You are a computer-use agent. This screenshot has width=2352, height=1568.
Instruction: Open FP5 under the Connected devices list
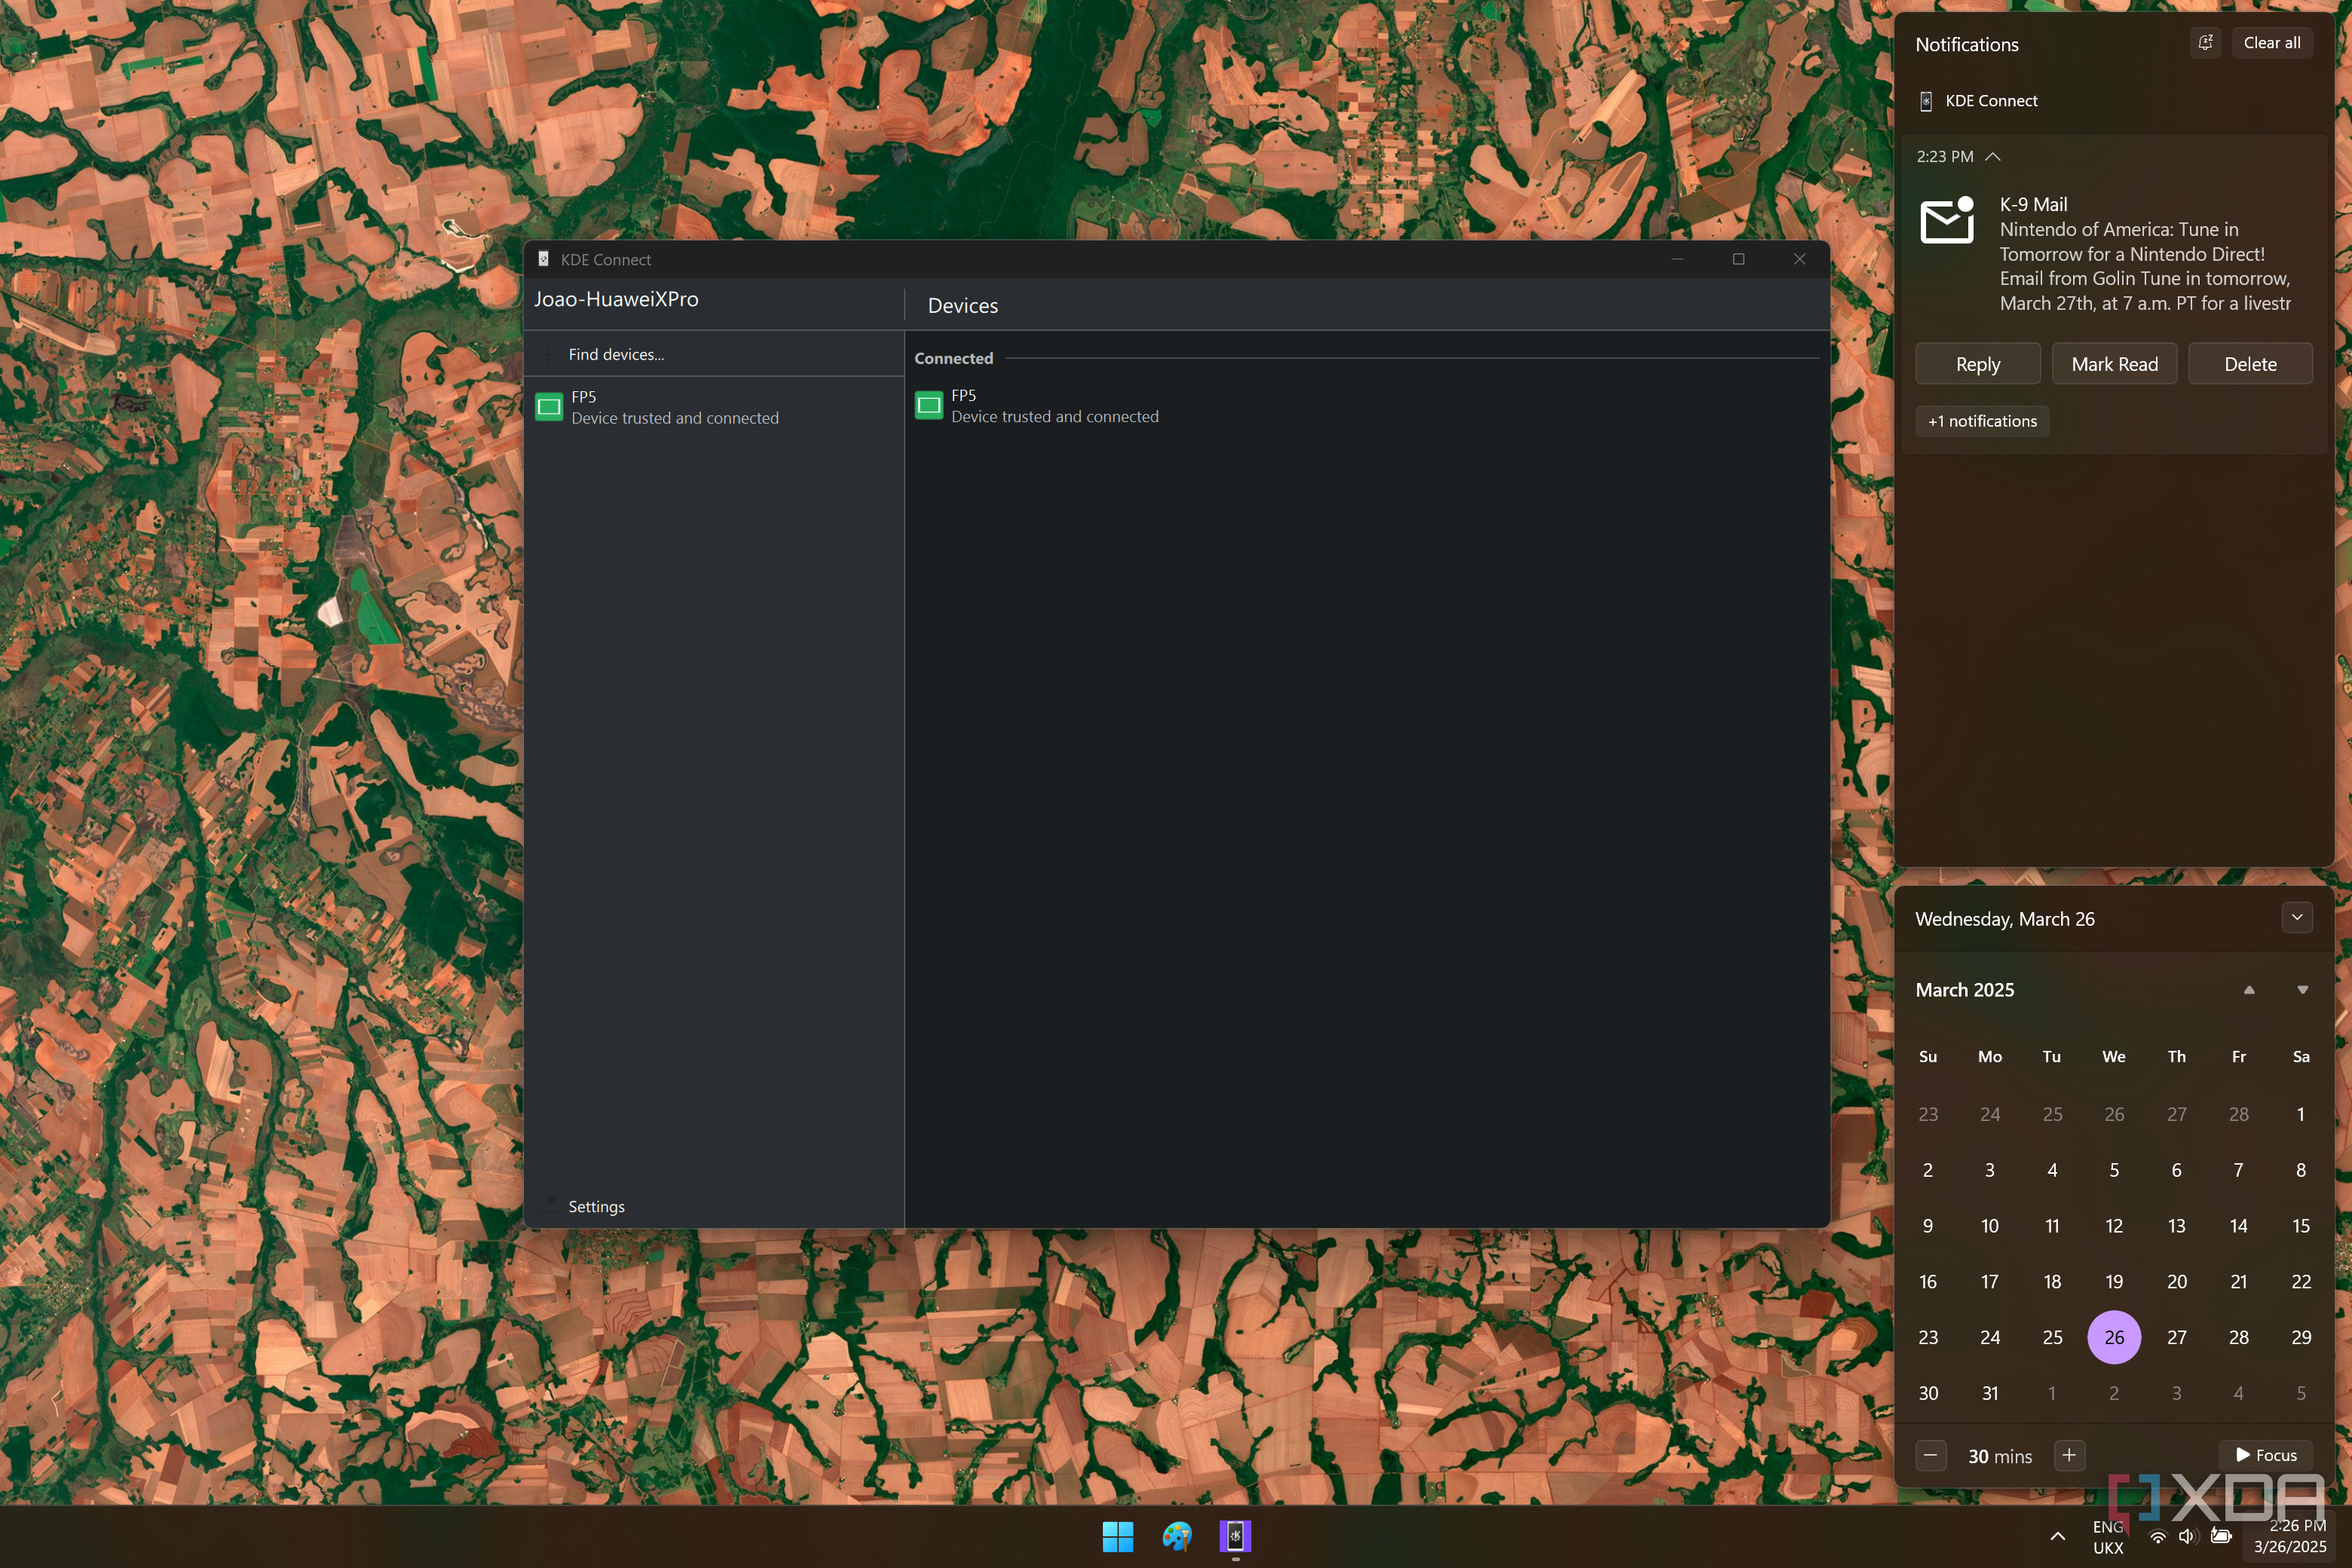[x=1366, y=406]
